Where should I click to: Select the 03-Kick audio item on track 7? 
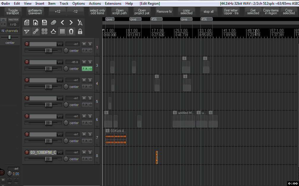click(116, 139)
